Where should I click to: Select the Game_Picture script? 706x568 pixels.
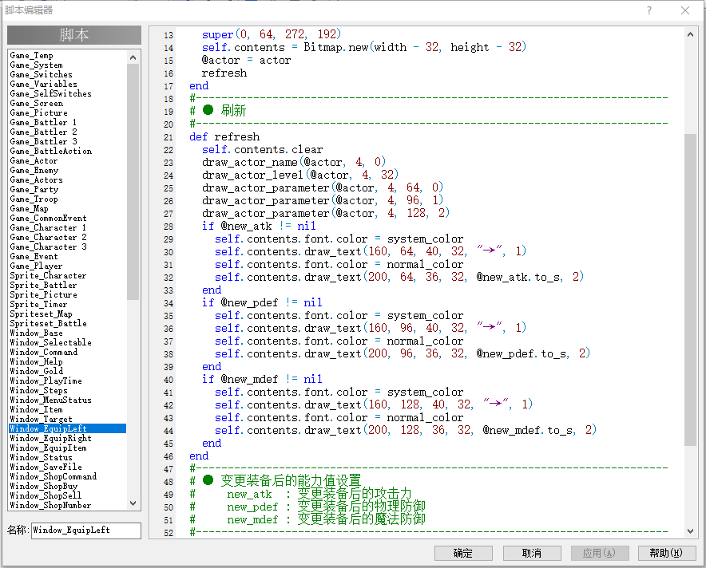pyautogui.click(x=68, y=112)
